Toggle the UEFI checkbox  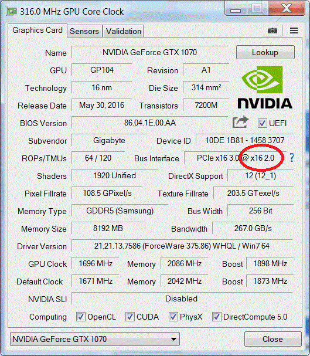pyautogui.click(x=262, y=123)
